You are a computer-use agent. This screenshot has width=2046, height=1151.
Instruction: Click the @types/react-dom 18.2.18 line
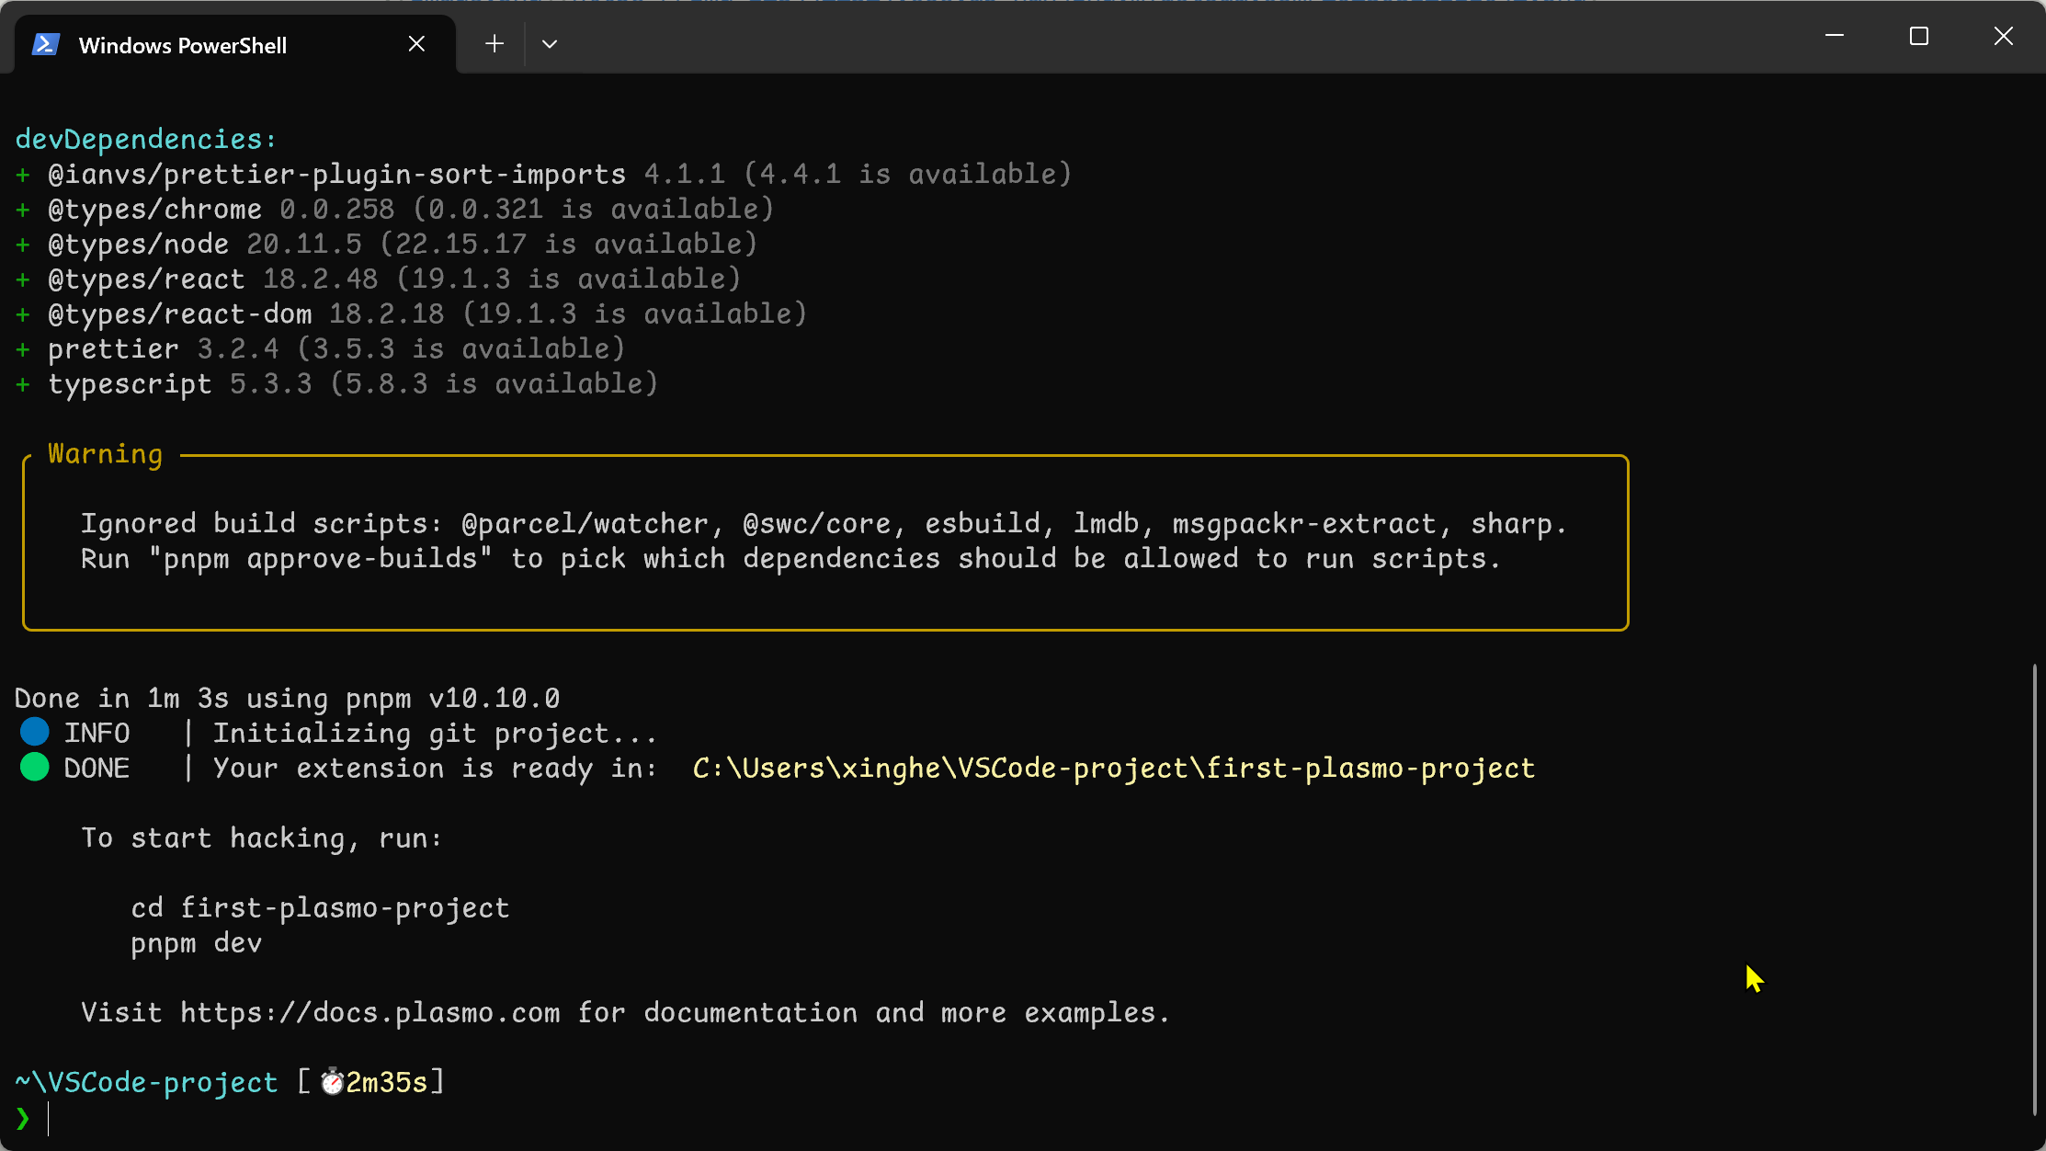coord(411,313)
